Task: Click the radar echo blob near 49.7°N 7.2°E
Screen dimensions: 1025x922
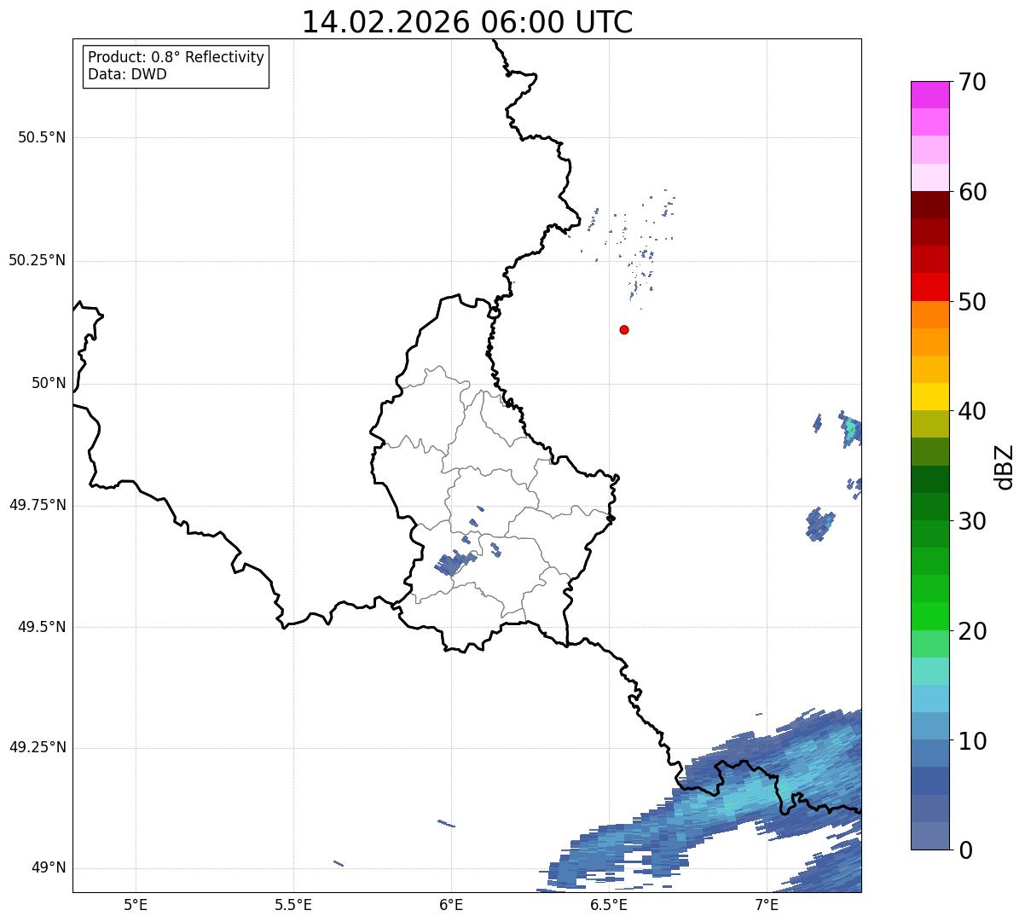Action: pos(819,523)
